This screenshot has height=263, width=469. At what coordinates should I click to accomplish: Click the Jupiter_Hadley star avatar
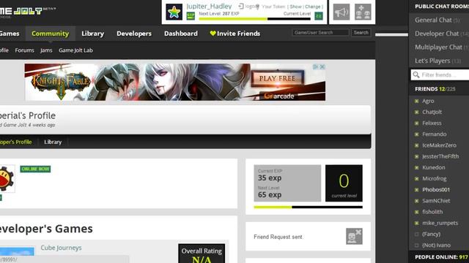tap(174, 12)
